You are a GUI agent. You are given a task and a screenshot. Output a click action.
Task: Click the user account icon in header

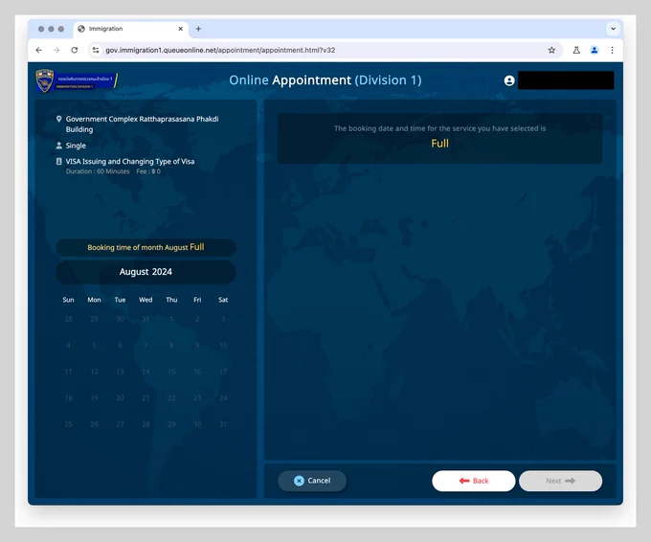click(x=509, y=80)
